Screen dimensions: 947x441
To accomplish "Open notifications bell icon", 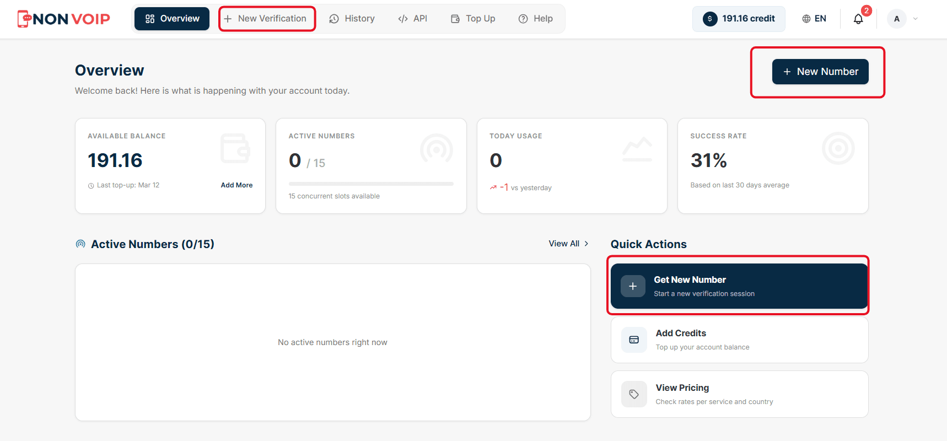I will pyautogui.click(x=858, y=19).
